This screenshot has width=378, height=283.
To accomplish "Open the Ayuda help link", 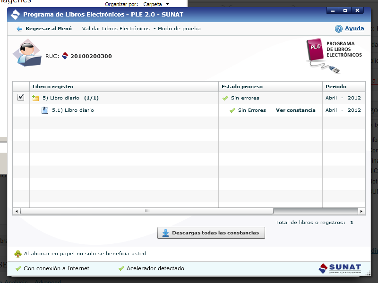I will pos(354,28).
